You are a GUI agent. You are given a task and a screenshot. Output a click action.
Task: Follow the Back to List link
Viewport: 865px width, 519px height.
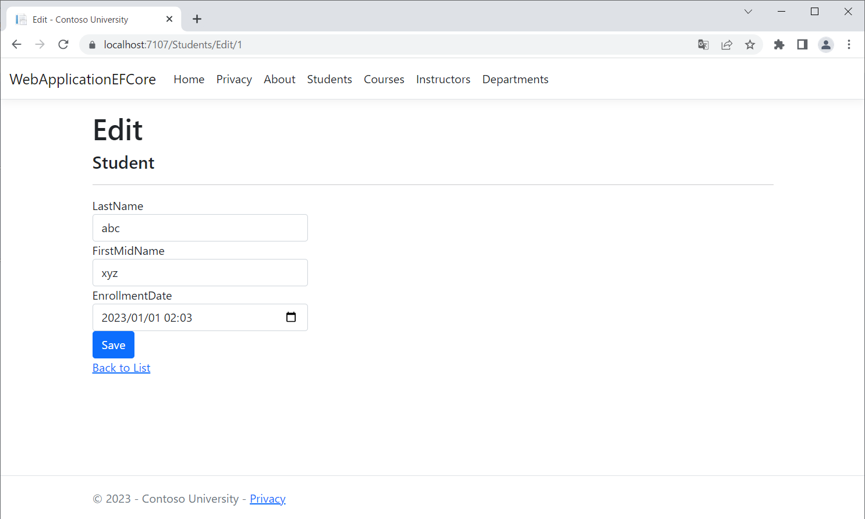click(x=121, y=368)
